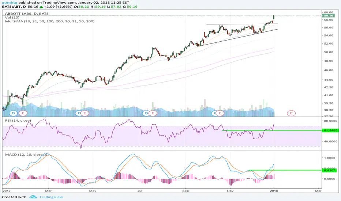Click the BATS:ABT symbol in the header line
Screen dimensions: 341x201
(12, 7)
